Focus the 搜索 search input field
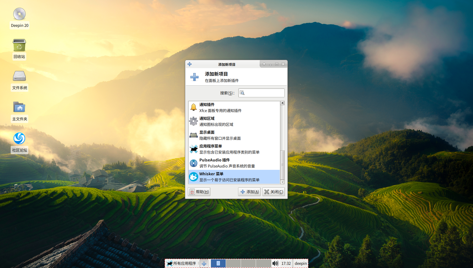This screenshot has height=268, width=473. [261, 93]
